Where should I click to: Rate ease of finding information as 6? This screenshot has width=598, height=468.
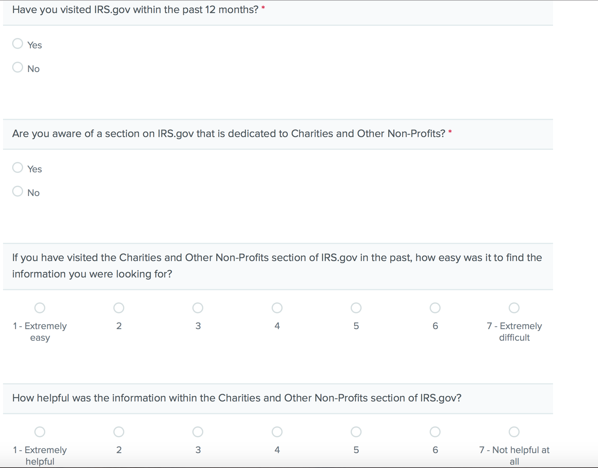pos(435,308)
